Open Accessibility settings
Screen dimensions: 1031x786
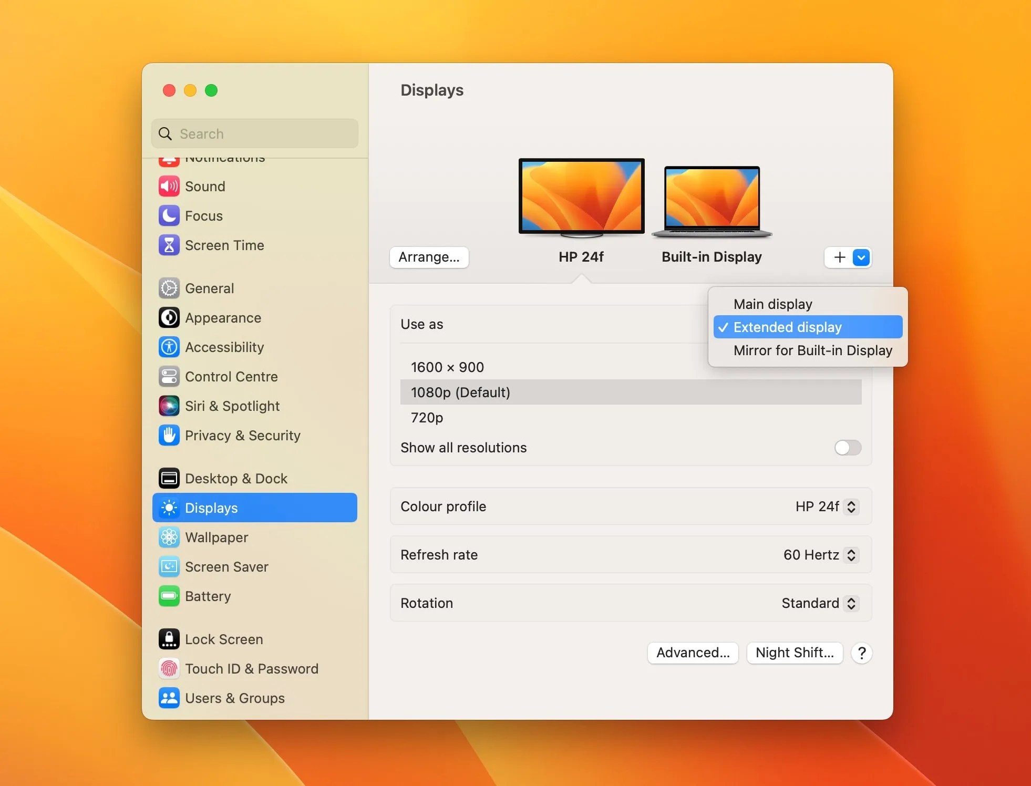(224, 347)
